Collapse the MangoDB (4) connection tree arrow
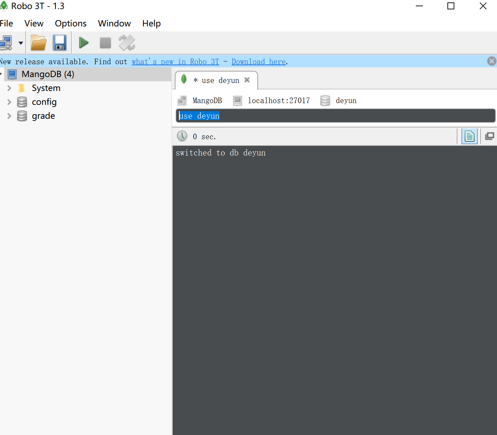This screenshot has width=497, height=435. point(1,74)
